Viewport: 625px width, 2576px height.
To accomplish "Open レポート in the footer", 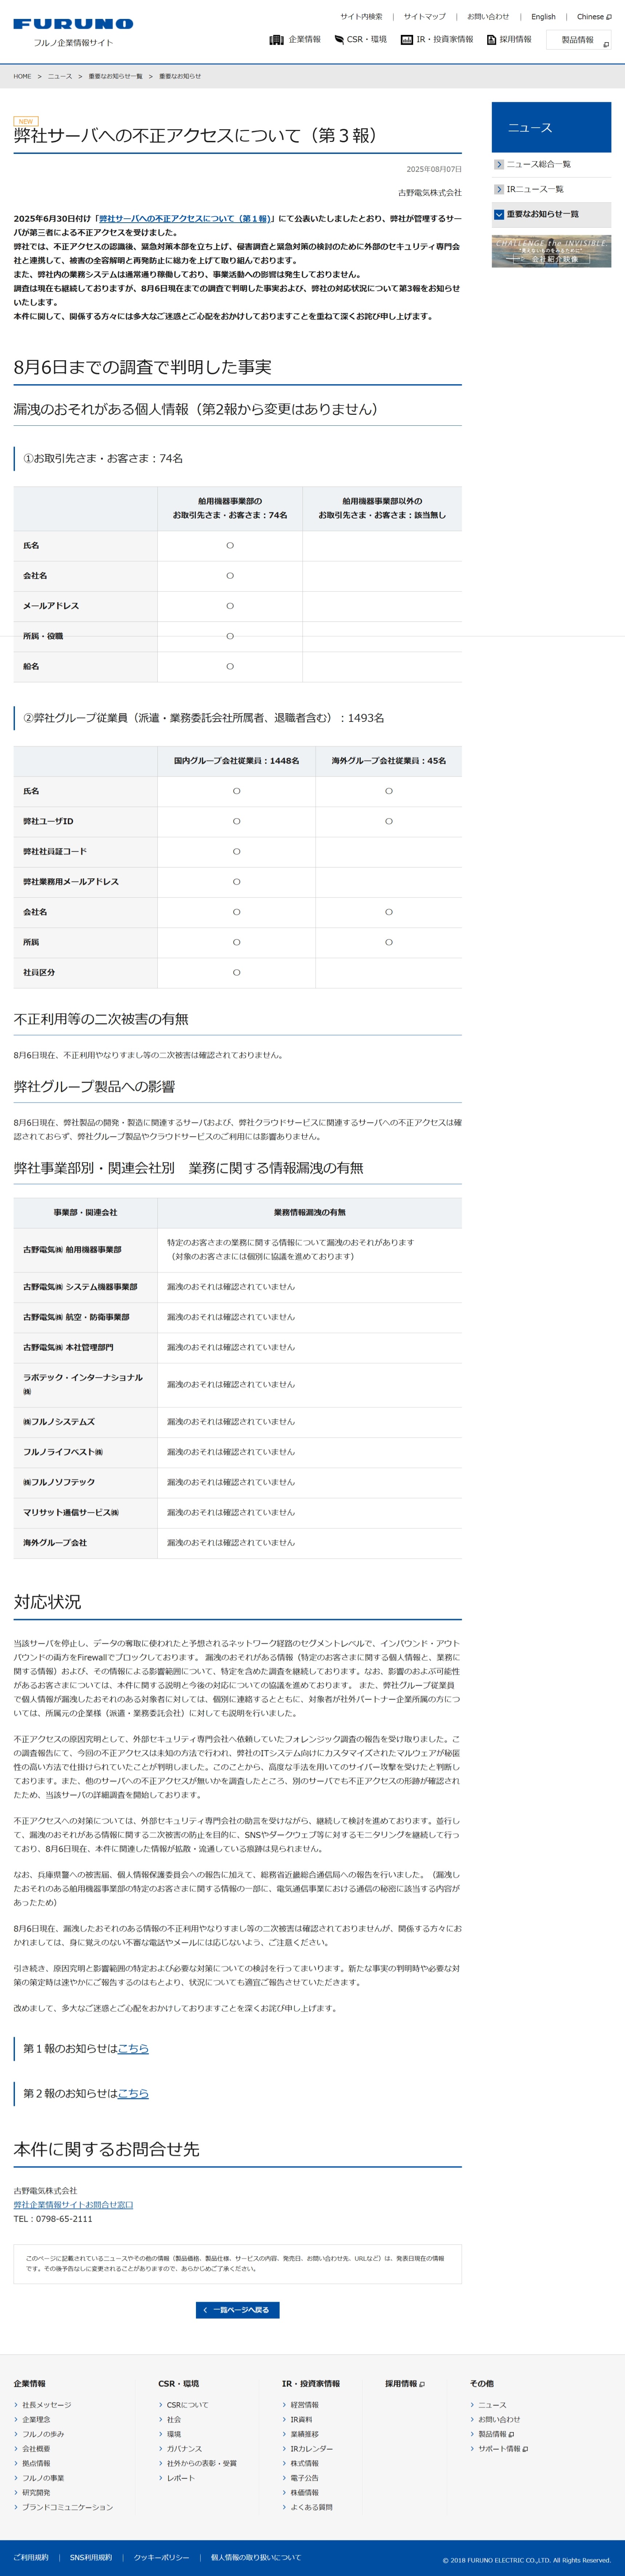I will (x=181, y=2478).
